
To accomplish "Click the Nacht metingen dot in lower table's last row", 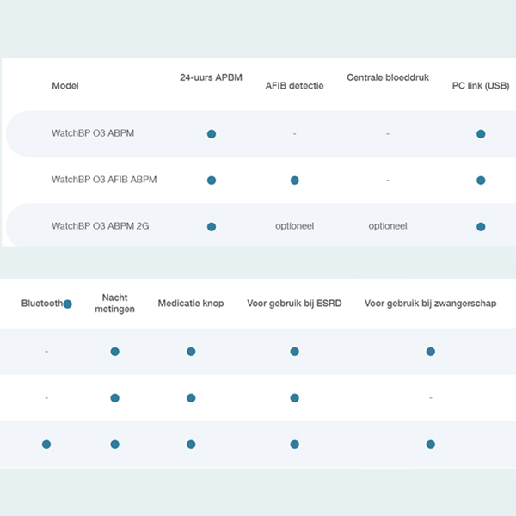I will click(115, 445).
